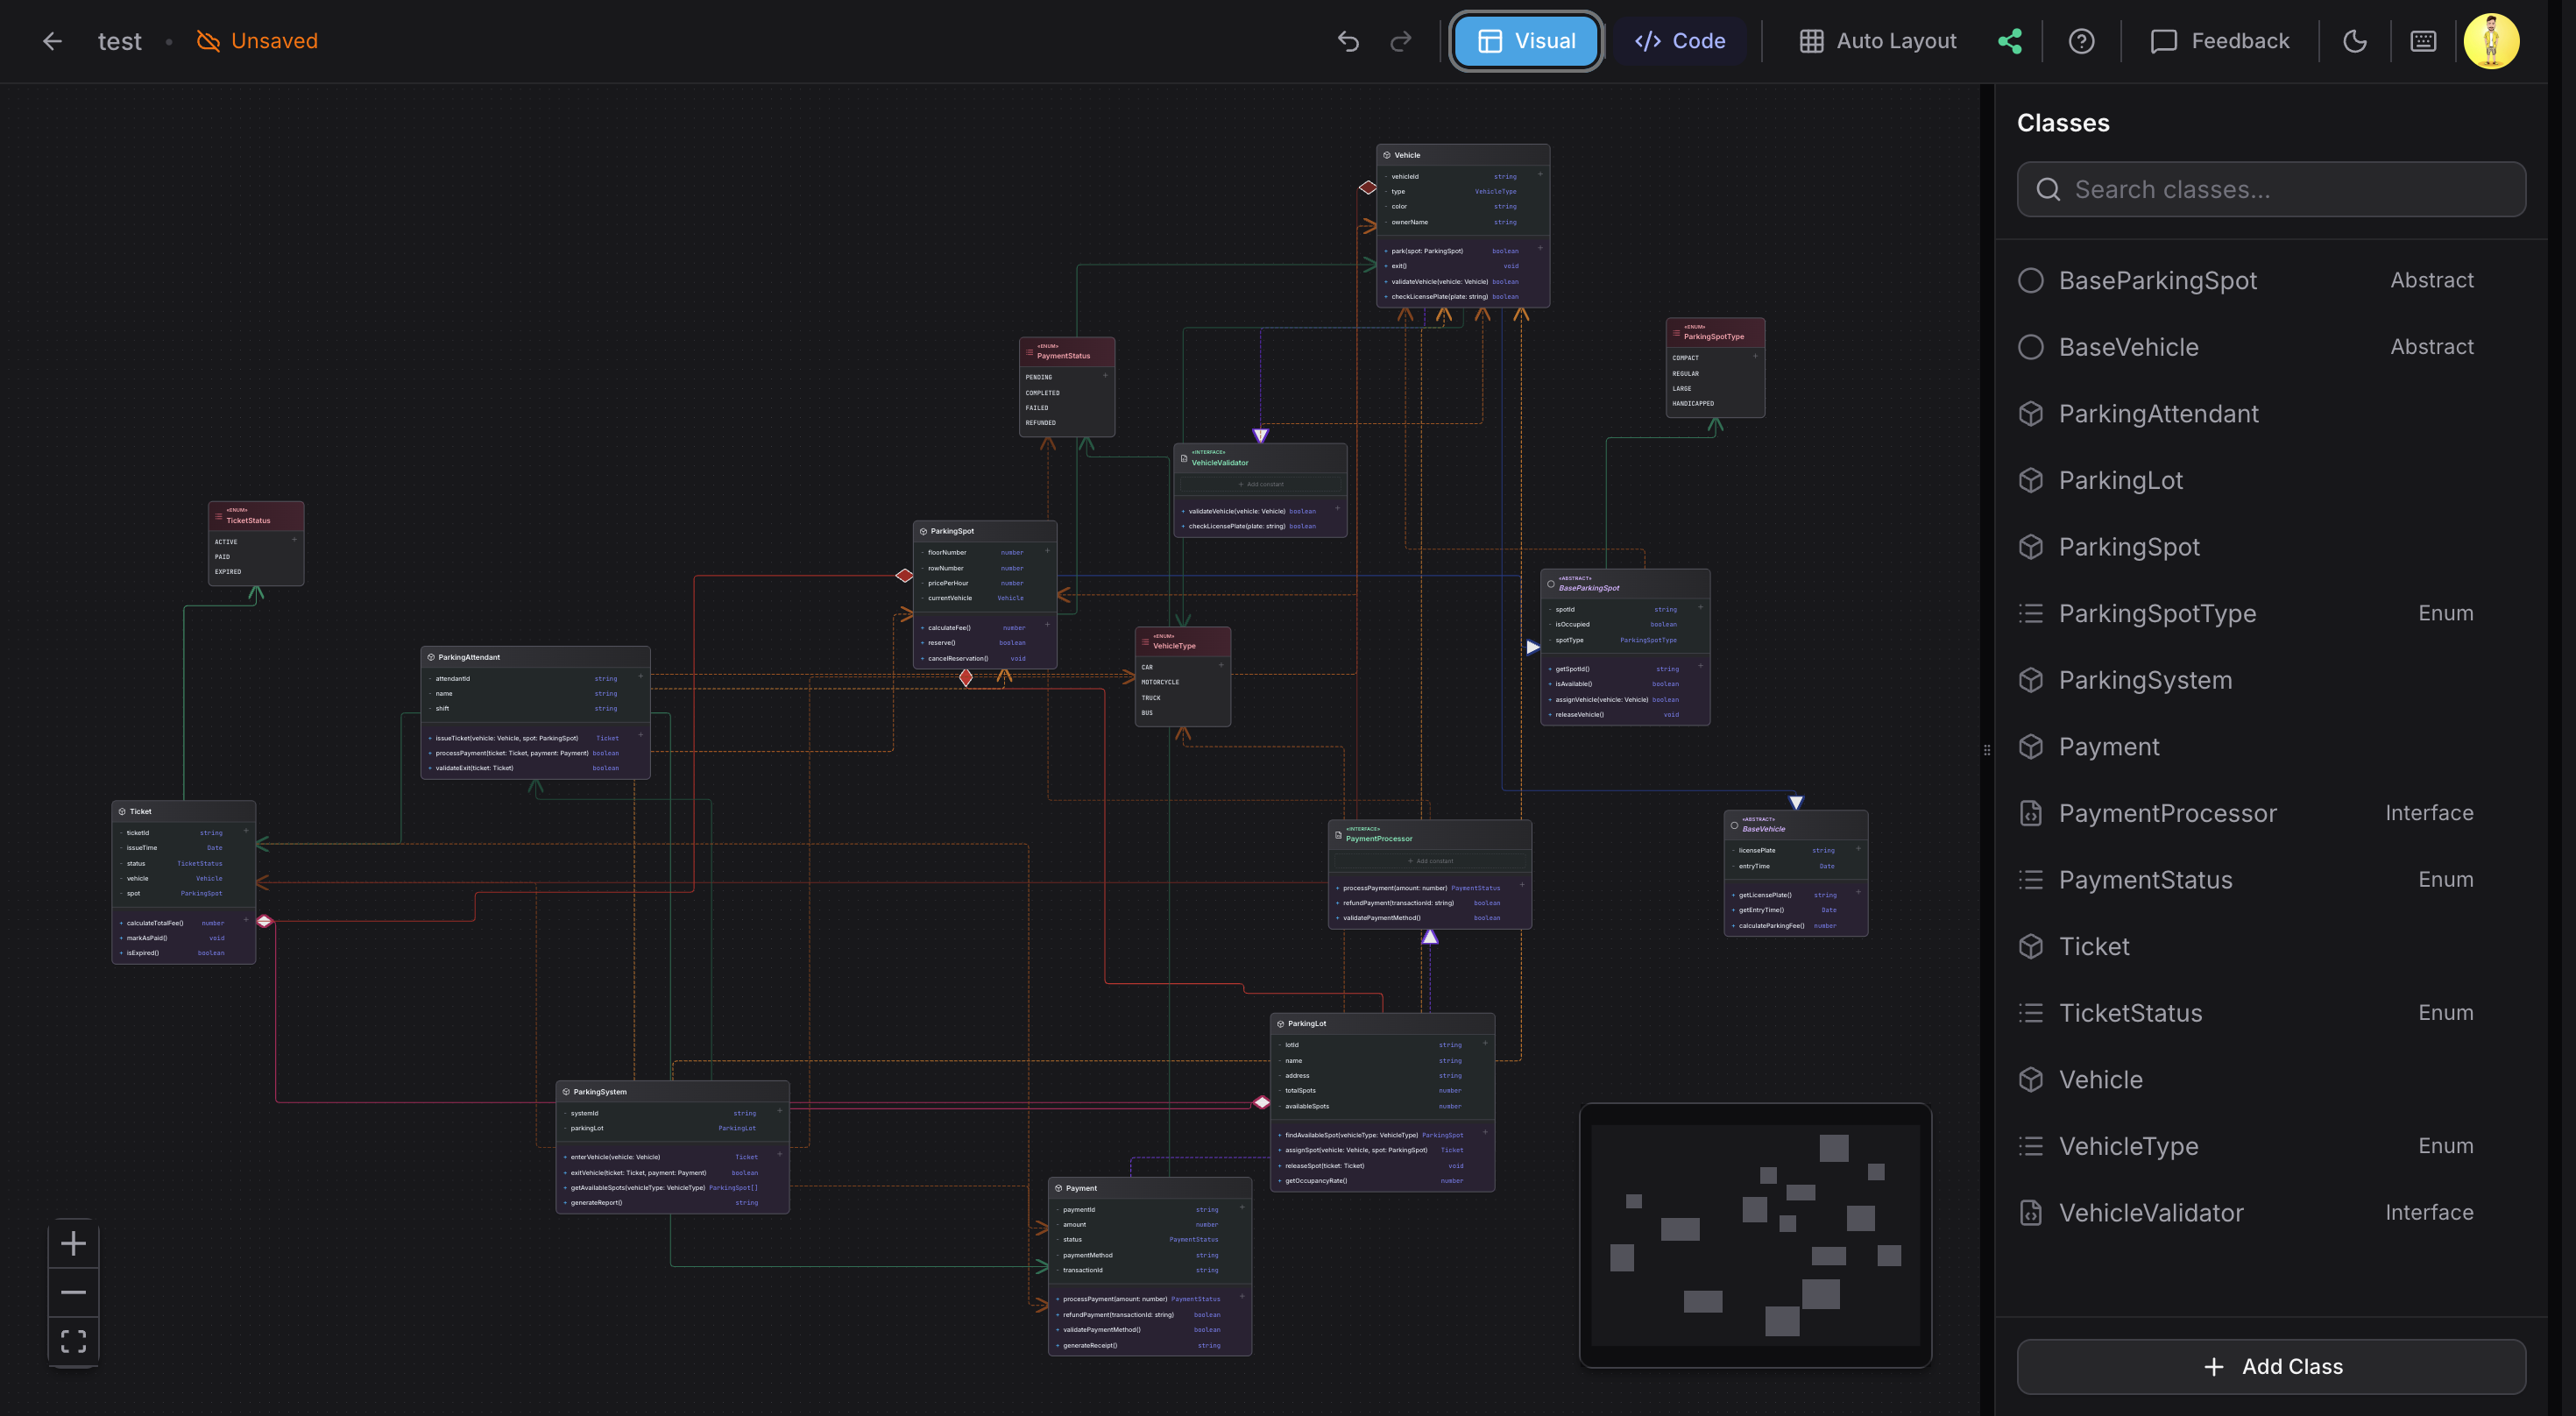The image size is (2576, 1416).
Task: Add a new attribute to the Vehicle class
Action: tap(1541, 176)
